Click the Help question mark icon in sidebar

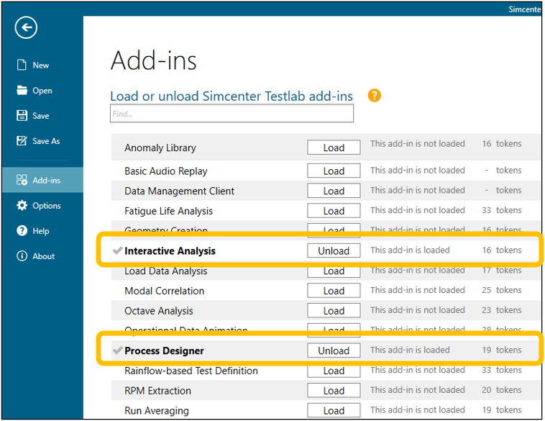[x=22, y=231]
